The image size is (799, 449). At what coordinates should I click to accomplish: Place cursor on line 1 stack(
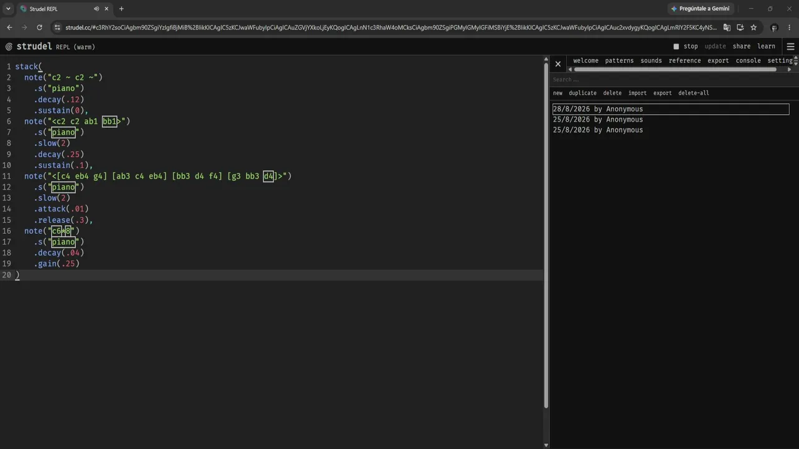tap(29, 67)
